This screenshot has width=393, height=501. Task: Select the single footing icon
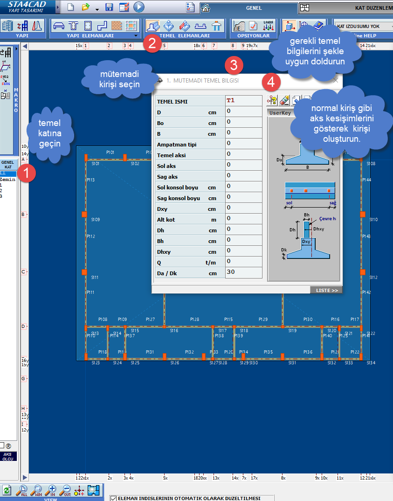[x=169, y=26]
